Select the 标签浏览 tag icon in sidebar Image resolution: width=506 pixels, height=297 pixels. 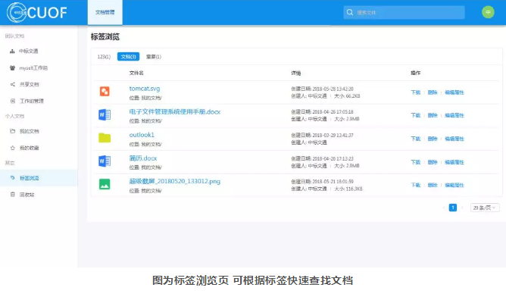[13, 178]
